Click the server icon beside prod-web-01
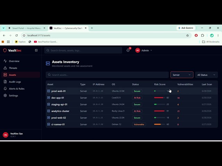The image size is (222, 166). click(49, 91)
